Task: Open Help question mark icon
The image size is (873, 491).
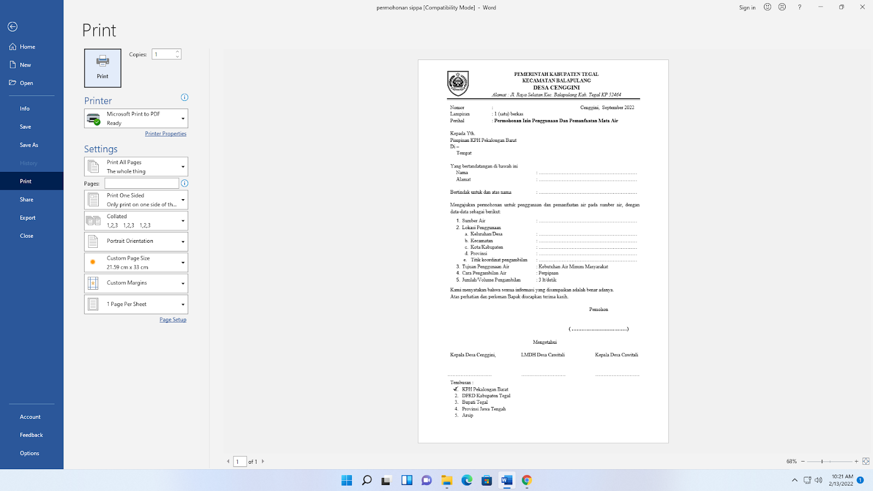Action: pos(799,7)
